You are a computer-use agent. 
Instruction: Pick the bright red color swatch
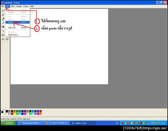point(12,114)
